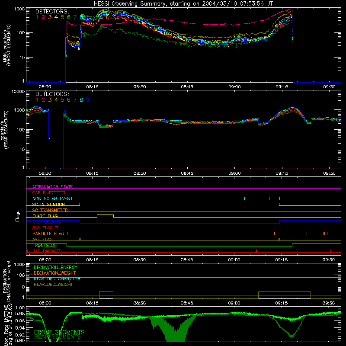Click the raised FLARE_FLAG pulse on the flags timeline

(x=105, y=215)
